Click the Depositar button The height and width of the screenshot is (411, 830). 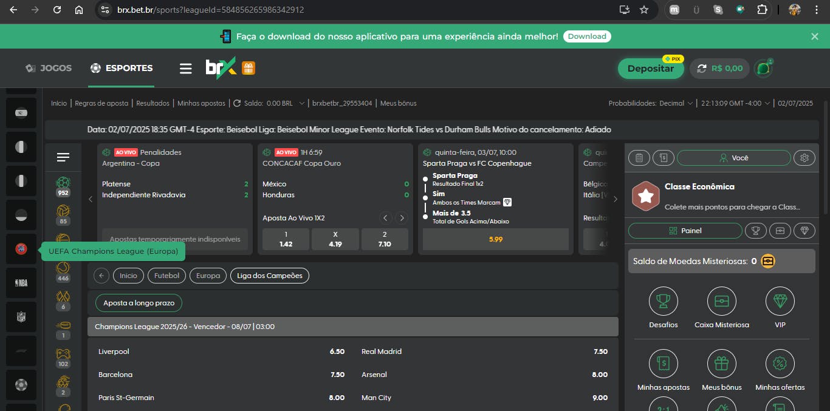tap(651, 69)
